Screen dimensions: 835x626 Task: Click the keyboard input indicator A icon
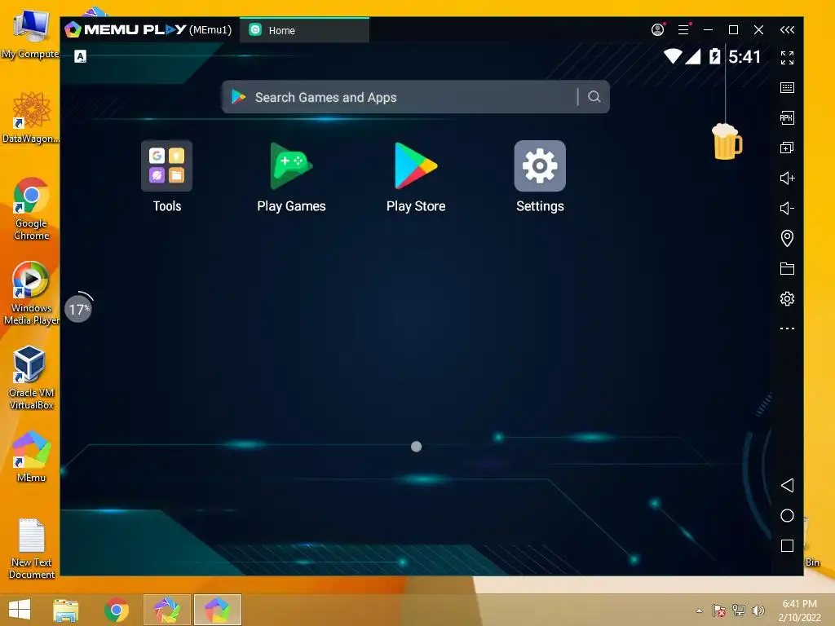click(81, 56)
